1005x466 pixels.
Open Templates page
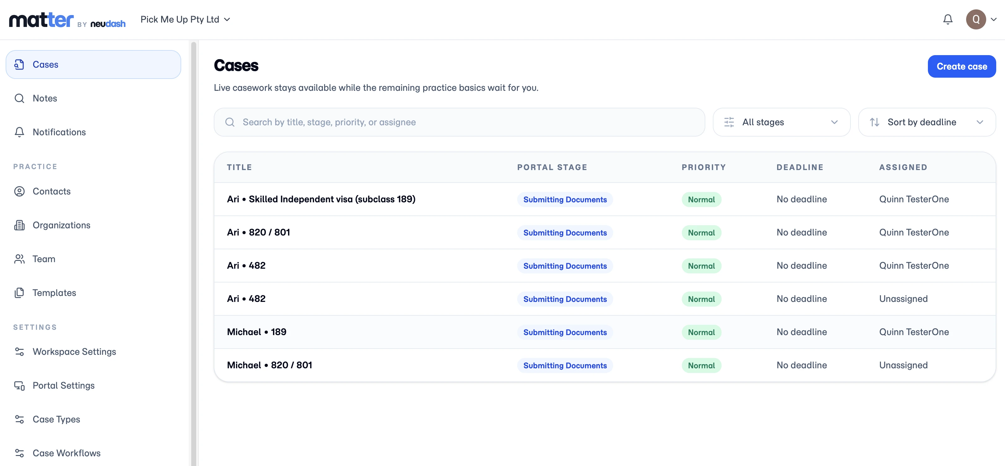pos(93,293)
